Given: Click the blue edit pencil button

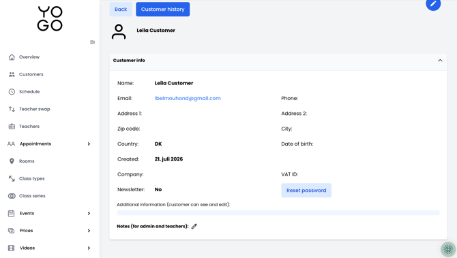Looking at the screenshot, I should [433, 4].
